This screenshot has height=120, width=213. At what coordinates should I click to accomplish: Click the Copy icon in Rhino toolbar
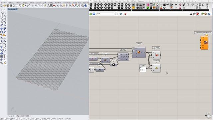click(x=20, y=5)
